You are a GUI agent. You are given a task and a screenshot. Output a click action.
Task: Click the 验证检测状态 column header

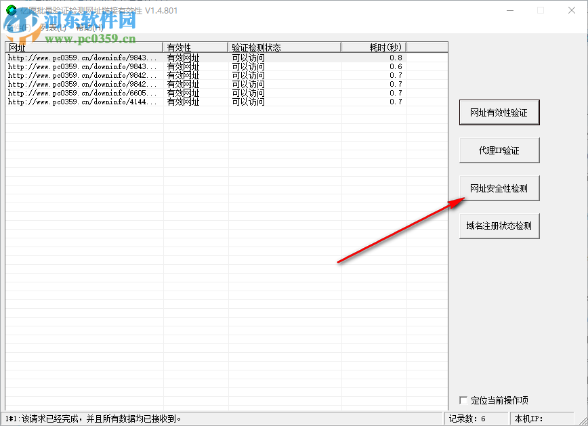click(x=285, y=47)
